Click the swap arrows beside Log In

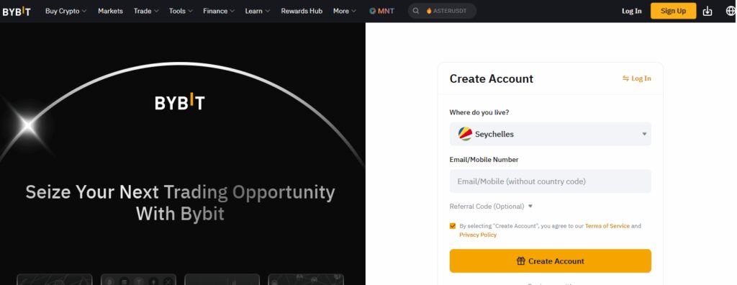625,78
